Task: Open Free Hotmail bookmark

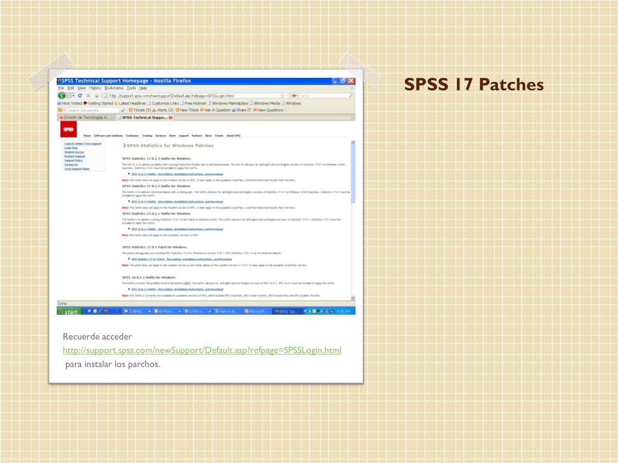Action: (x=193, y=103)
